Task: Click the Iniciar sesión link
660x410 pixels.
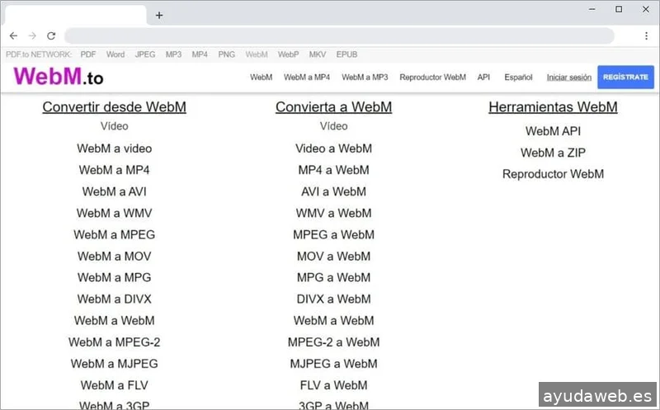Action: pos(568,78)
